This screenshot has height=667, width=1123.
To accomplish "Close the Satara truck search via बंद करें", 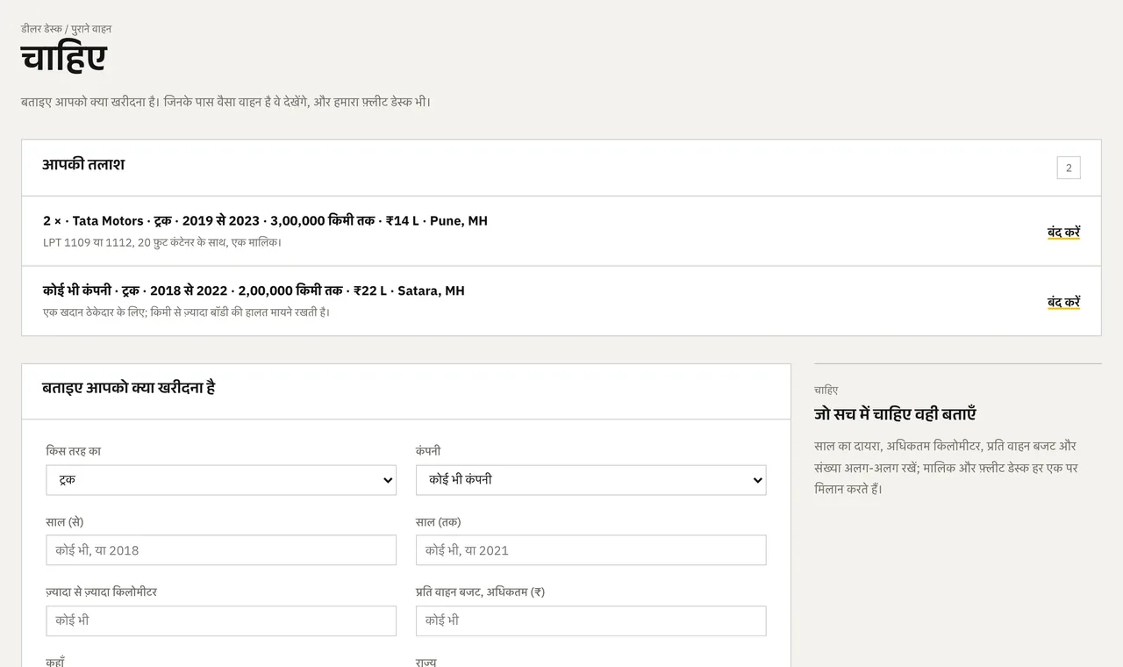I will [x=1063, y=302].
